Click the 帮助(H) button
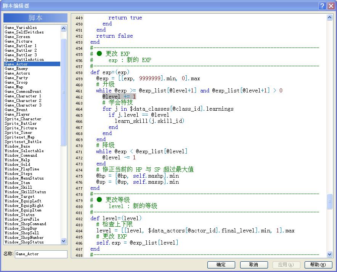This screenshot has width=337, height=272. click(318, 265)
